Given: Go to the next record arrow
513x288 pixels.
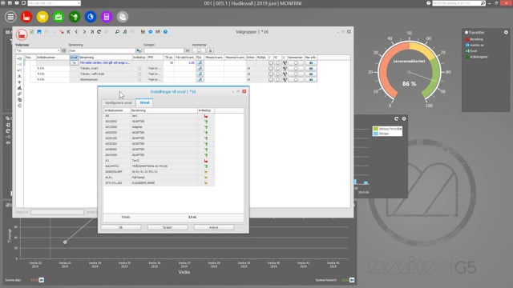Looking at the screenshot, I should coord(84,32).
